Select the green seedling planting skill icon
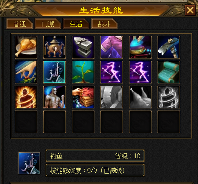198x184 pixels. coord(83,72)
